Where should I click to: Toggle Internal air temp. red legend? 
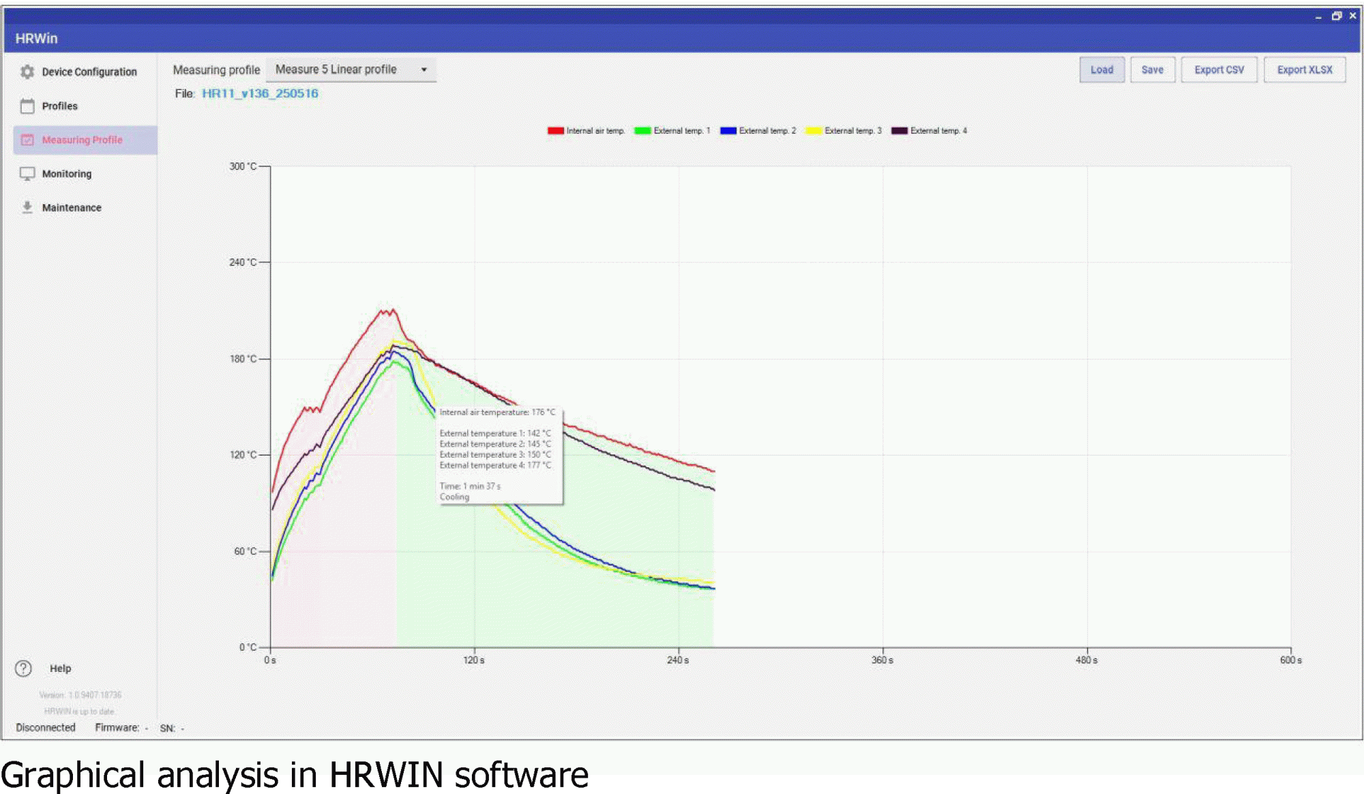(x=556, y=131)
